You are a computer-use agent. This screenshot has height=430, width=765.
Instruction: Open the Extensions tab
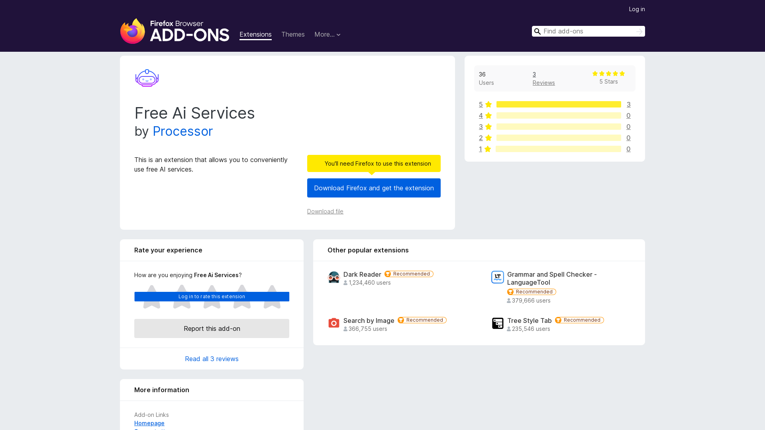[x=255, y=35]
